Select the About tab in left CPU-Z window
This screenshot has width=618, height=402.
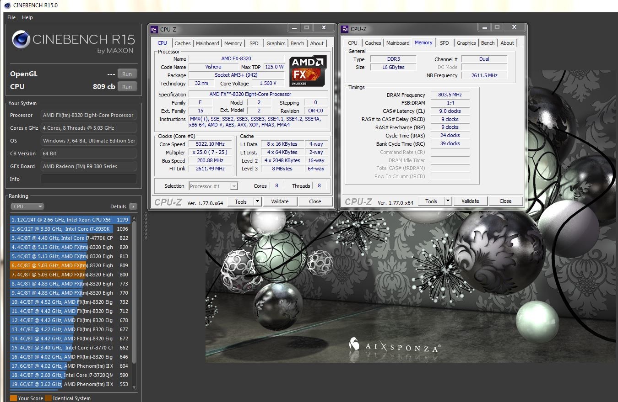(317, 43)
